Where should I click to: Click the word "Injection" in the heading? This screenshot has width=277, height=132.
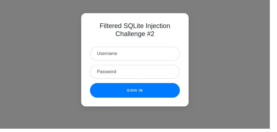(x=158, y=26)
